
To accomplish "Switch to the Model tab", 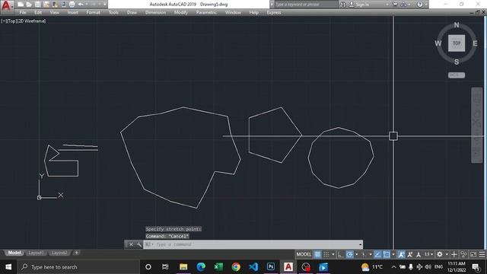I will pyautogui.click(x=14, y=253).
